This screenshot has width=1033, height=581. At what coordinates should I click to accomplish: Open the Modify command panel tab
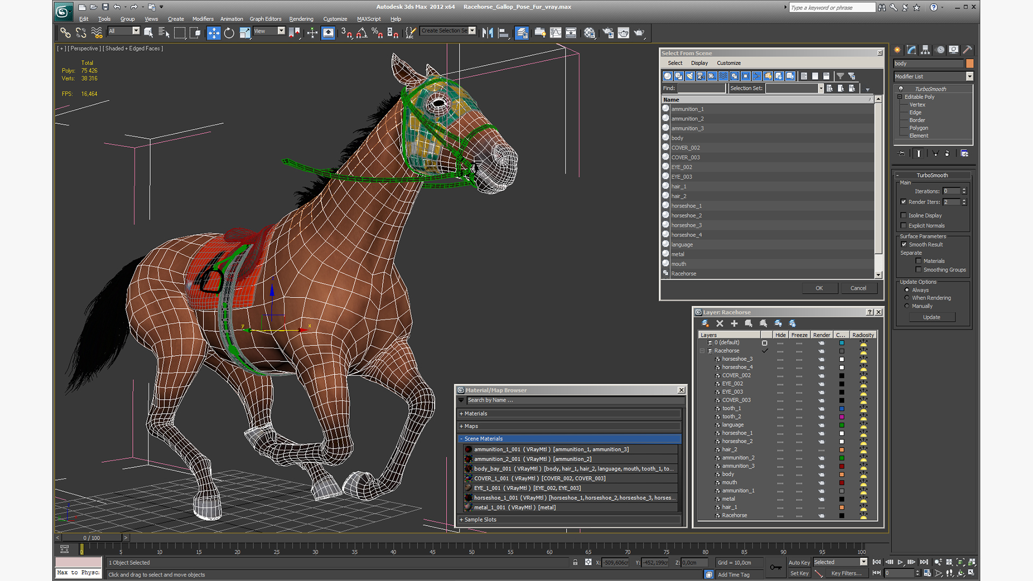(x=911, y=49)
